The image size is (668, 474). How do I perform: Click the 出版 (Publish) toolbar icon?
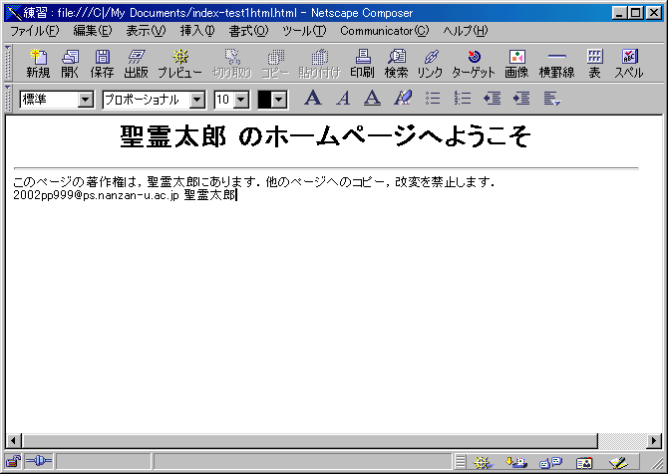(136, 63)
